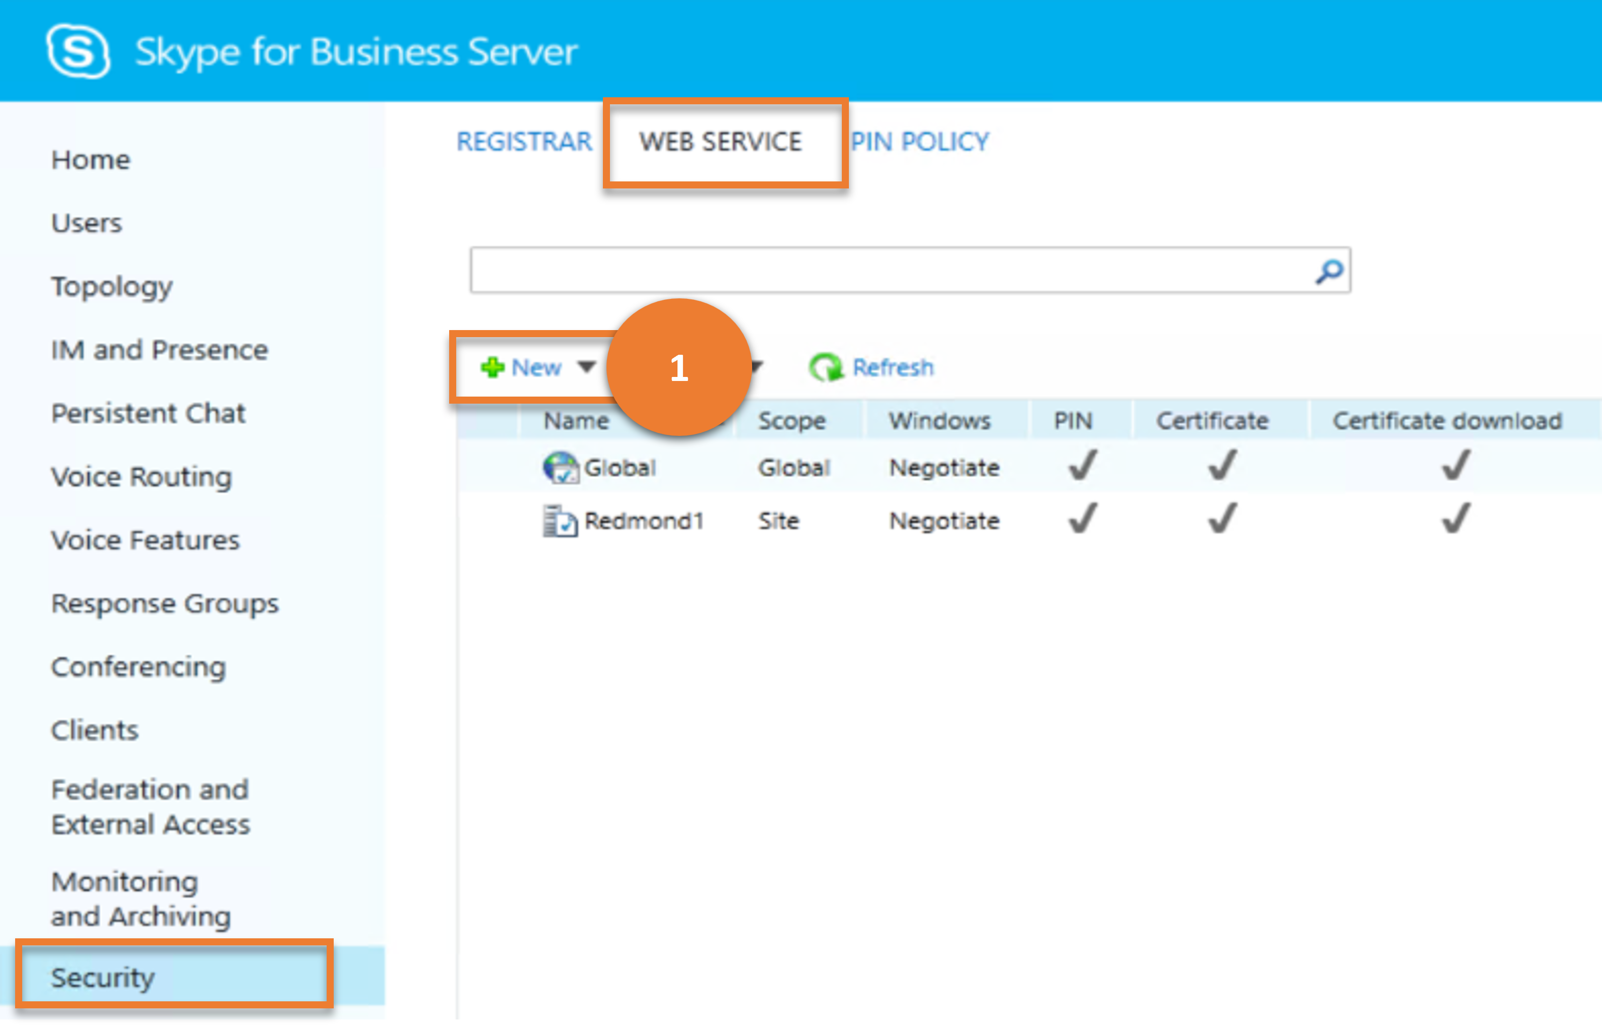Select Persistent Chat in the sidebar
The image size is (1602, 1025).
tap(149, 413)
